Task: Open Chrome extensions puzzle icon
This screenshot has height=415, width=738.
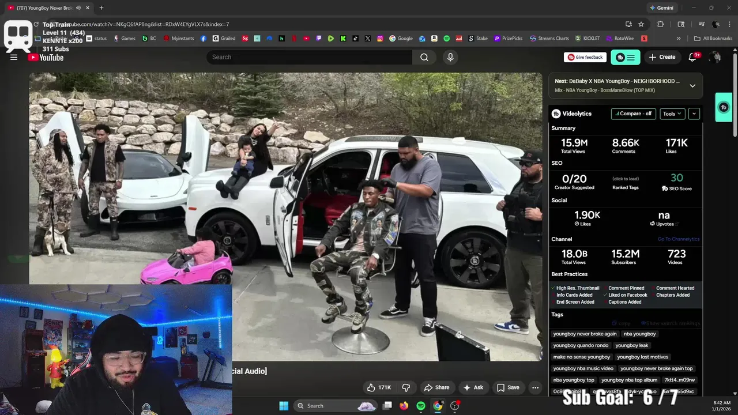Action: click(661, 24)
